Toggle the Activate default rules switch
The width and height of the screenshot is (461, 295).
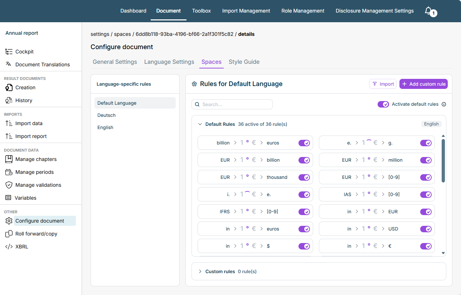click(383, 104)
